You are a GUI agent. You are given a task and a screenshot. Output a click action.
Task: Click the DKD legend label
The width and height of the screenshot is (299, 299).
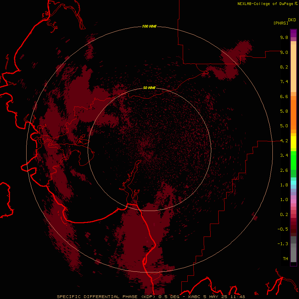(x=292, y=20)
